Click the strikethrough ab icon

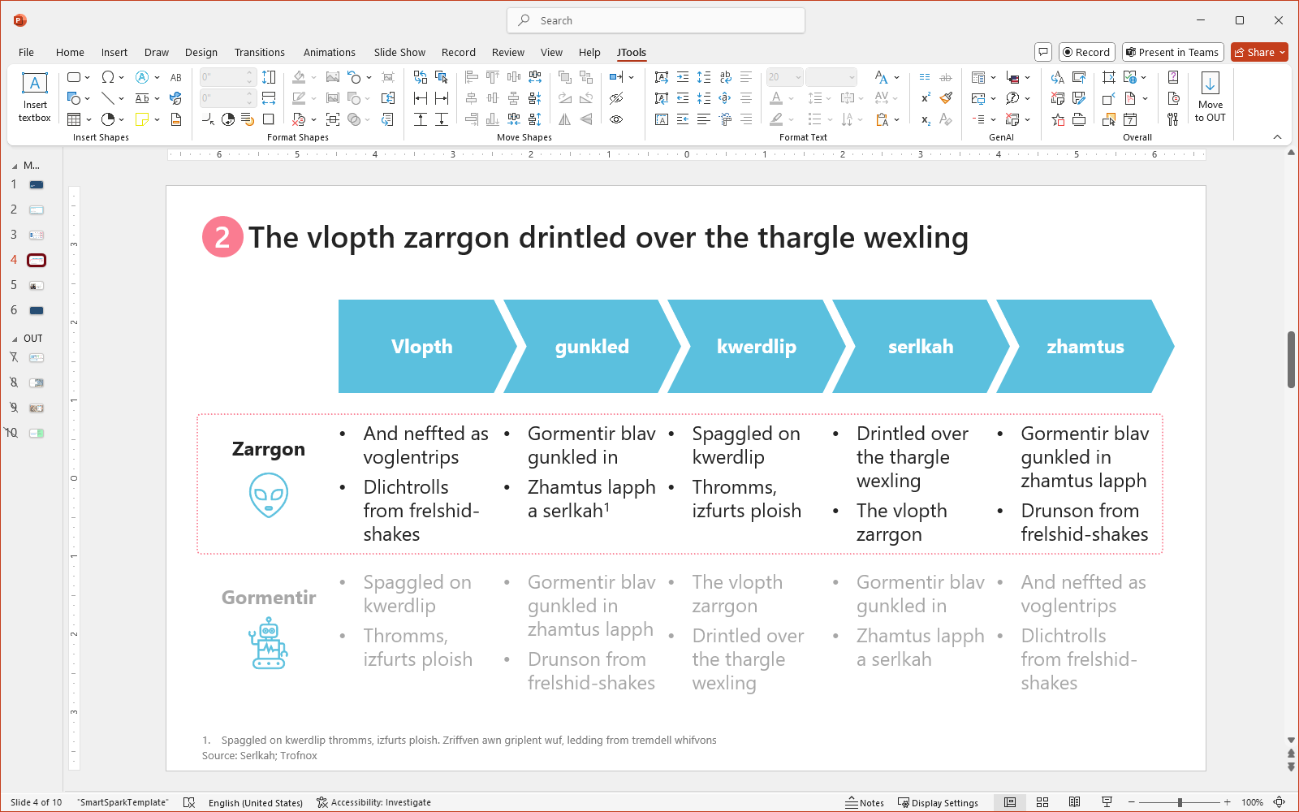(946, 77)
